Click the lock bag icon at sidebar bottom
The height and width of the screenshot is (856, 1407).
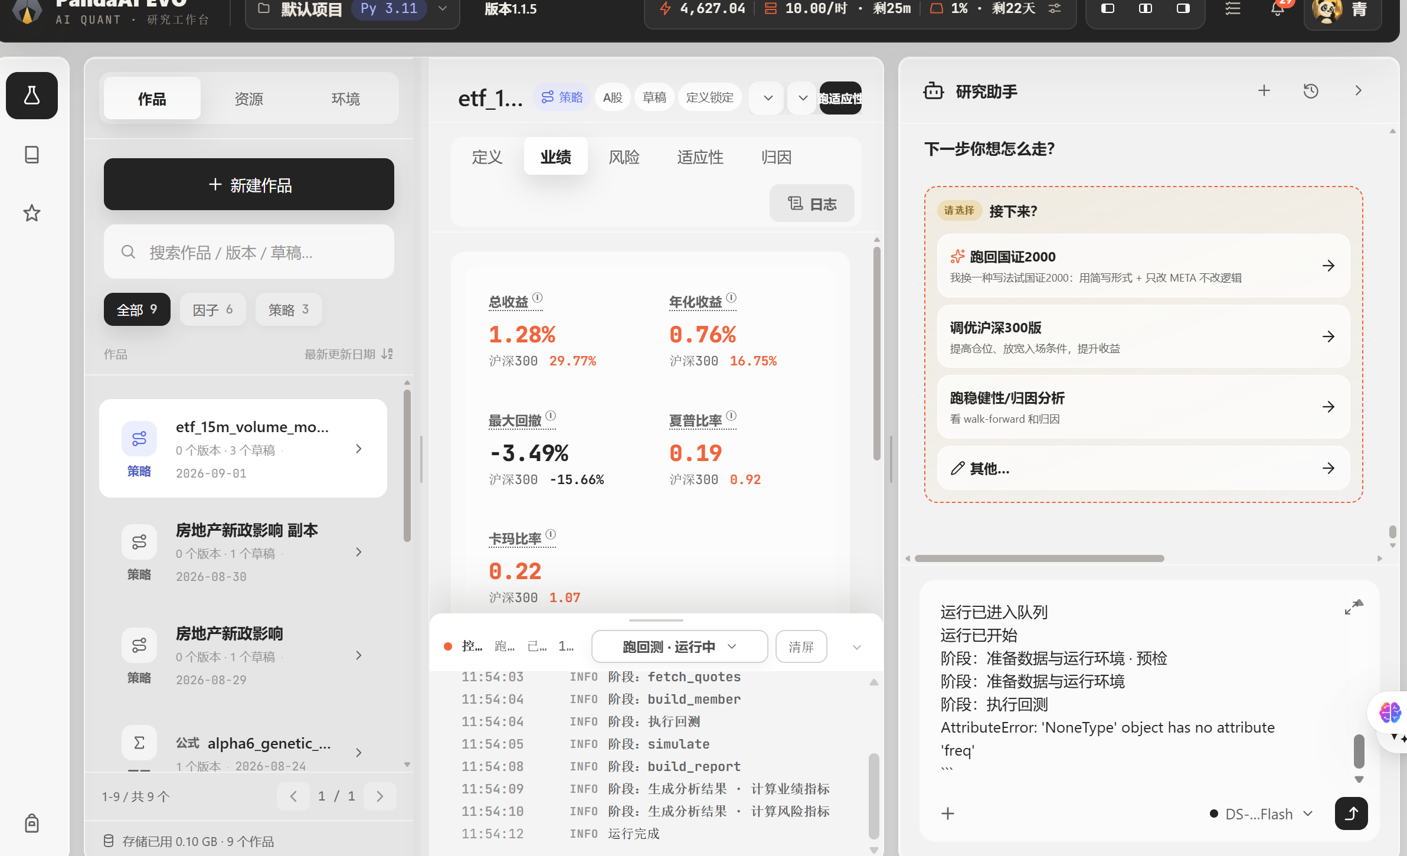[32, 823]
